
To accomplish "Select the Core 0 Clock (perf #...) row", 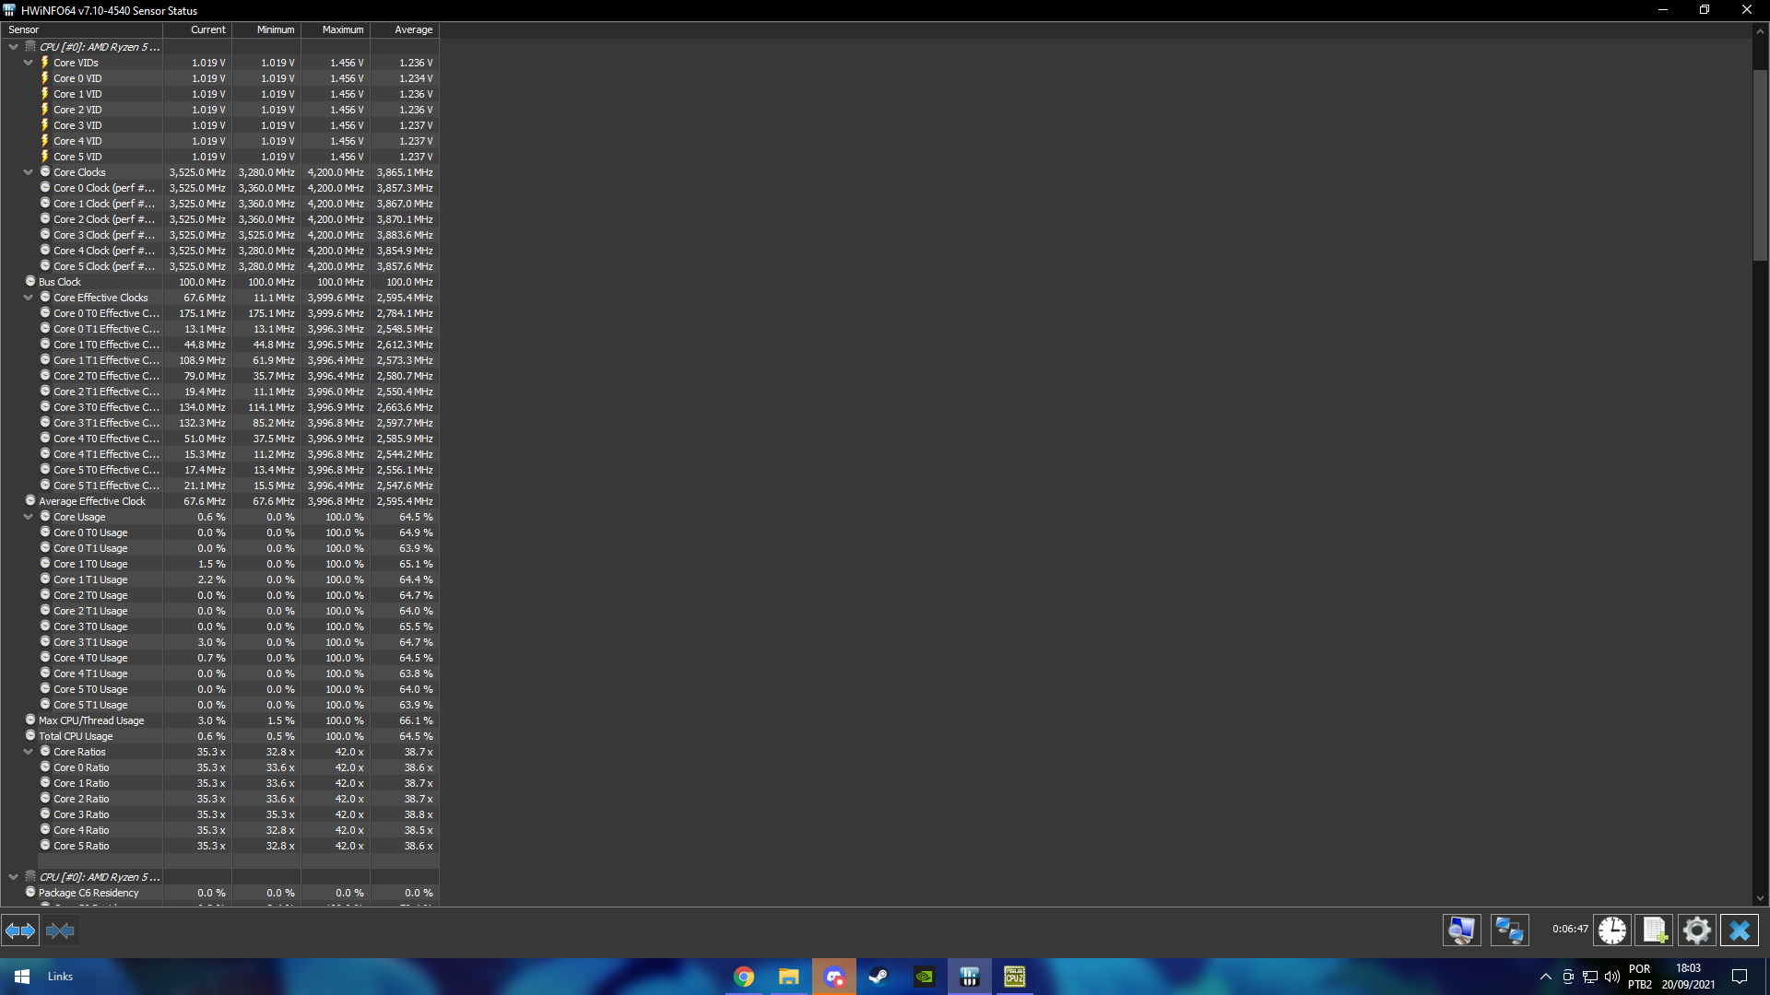I will 219,188.
